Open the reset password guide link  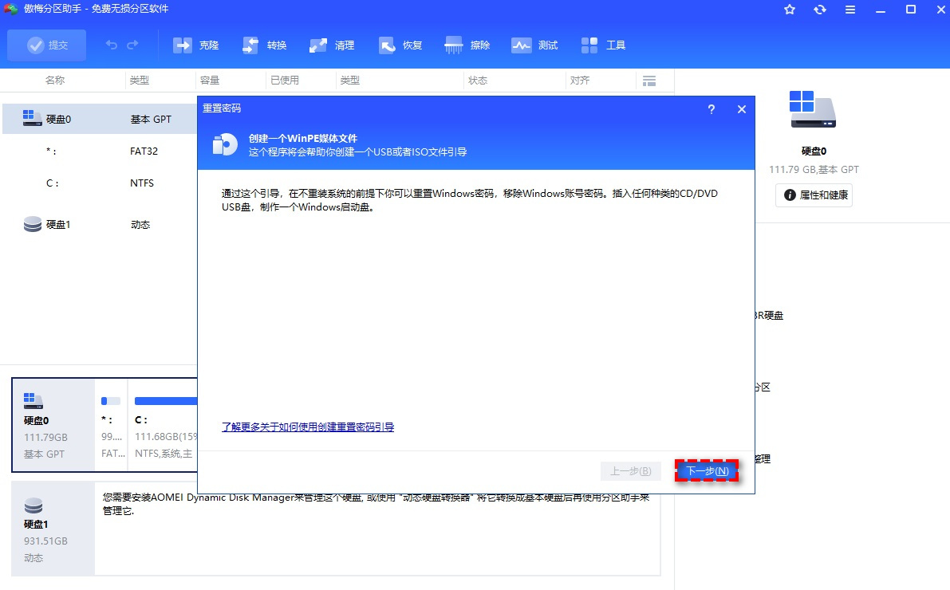coord(306,427)
